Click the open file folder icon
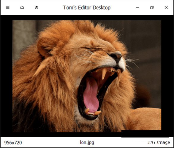This screenshot has height=148, width=174. [22, 7]
